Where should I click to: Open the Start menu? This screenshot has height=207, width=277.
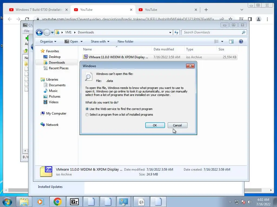(x=7, y=202)
